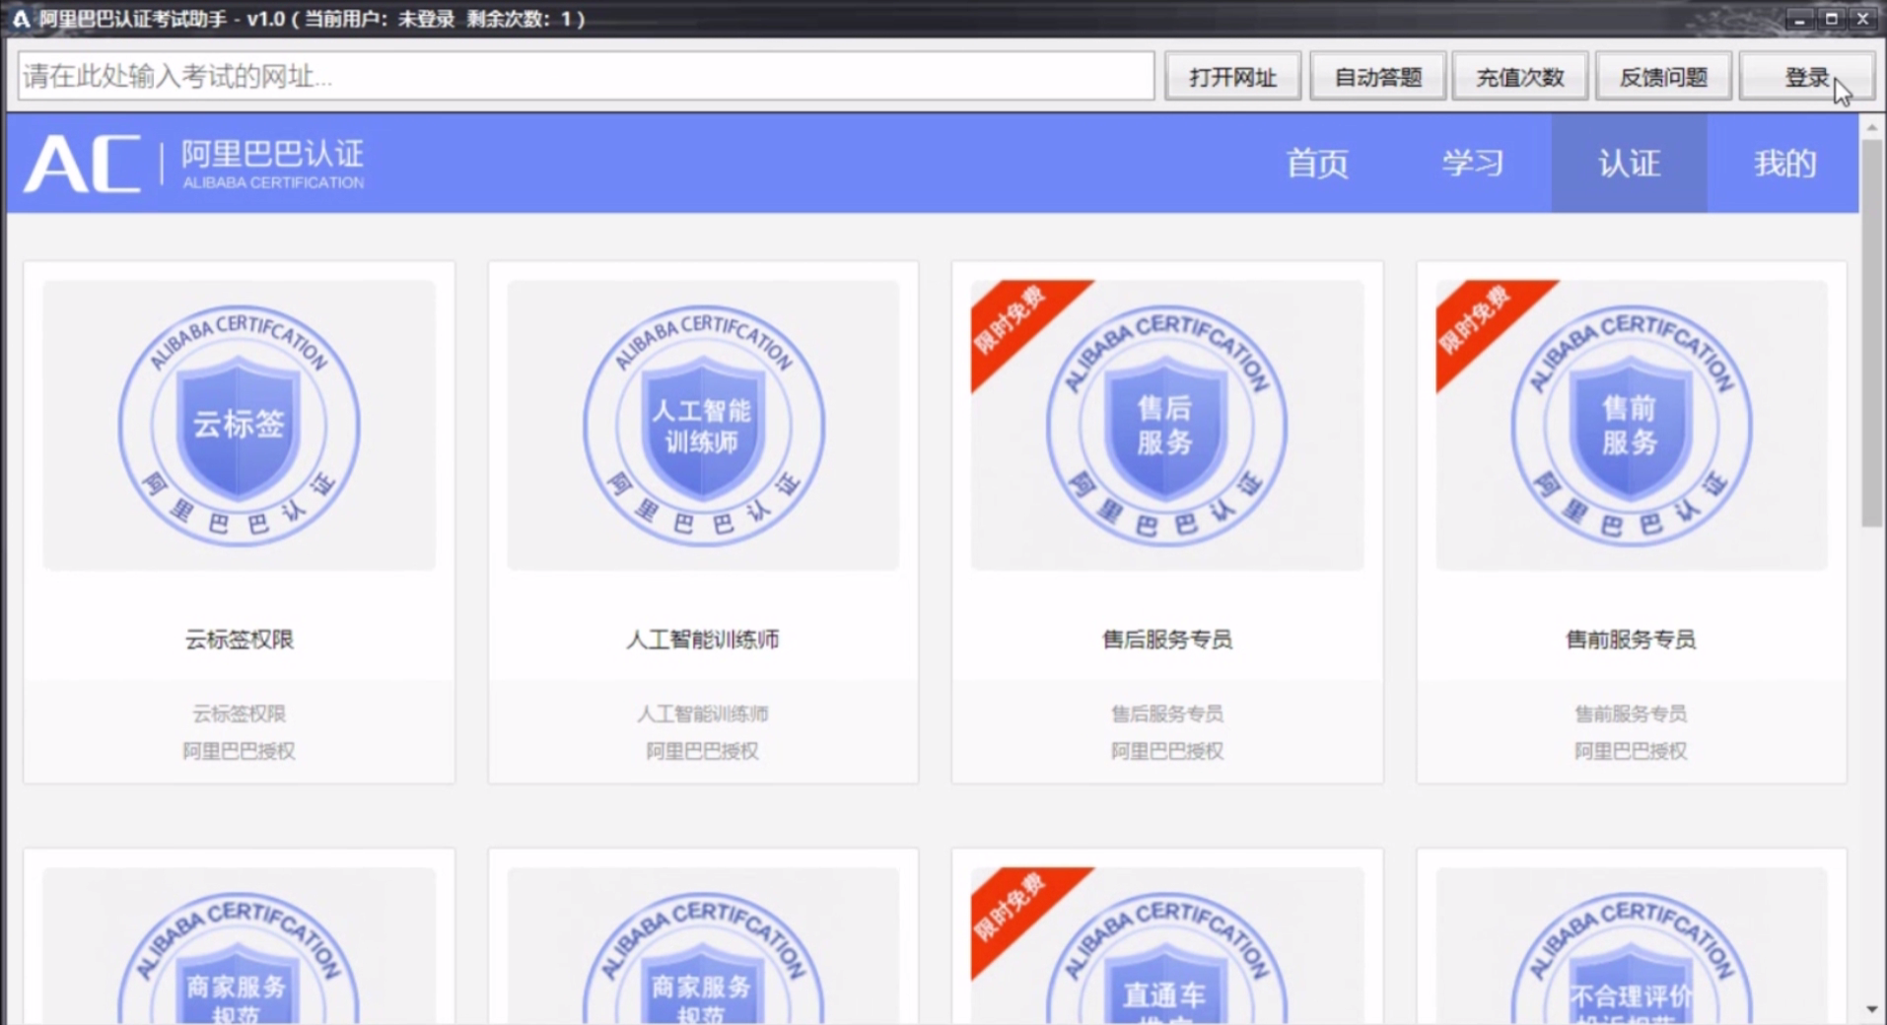1887x1025 pixels.
Task: Select the 认证 tab
Action: pyautogui.click(x=1629, y=163)
